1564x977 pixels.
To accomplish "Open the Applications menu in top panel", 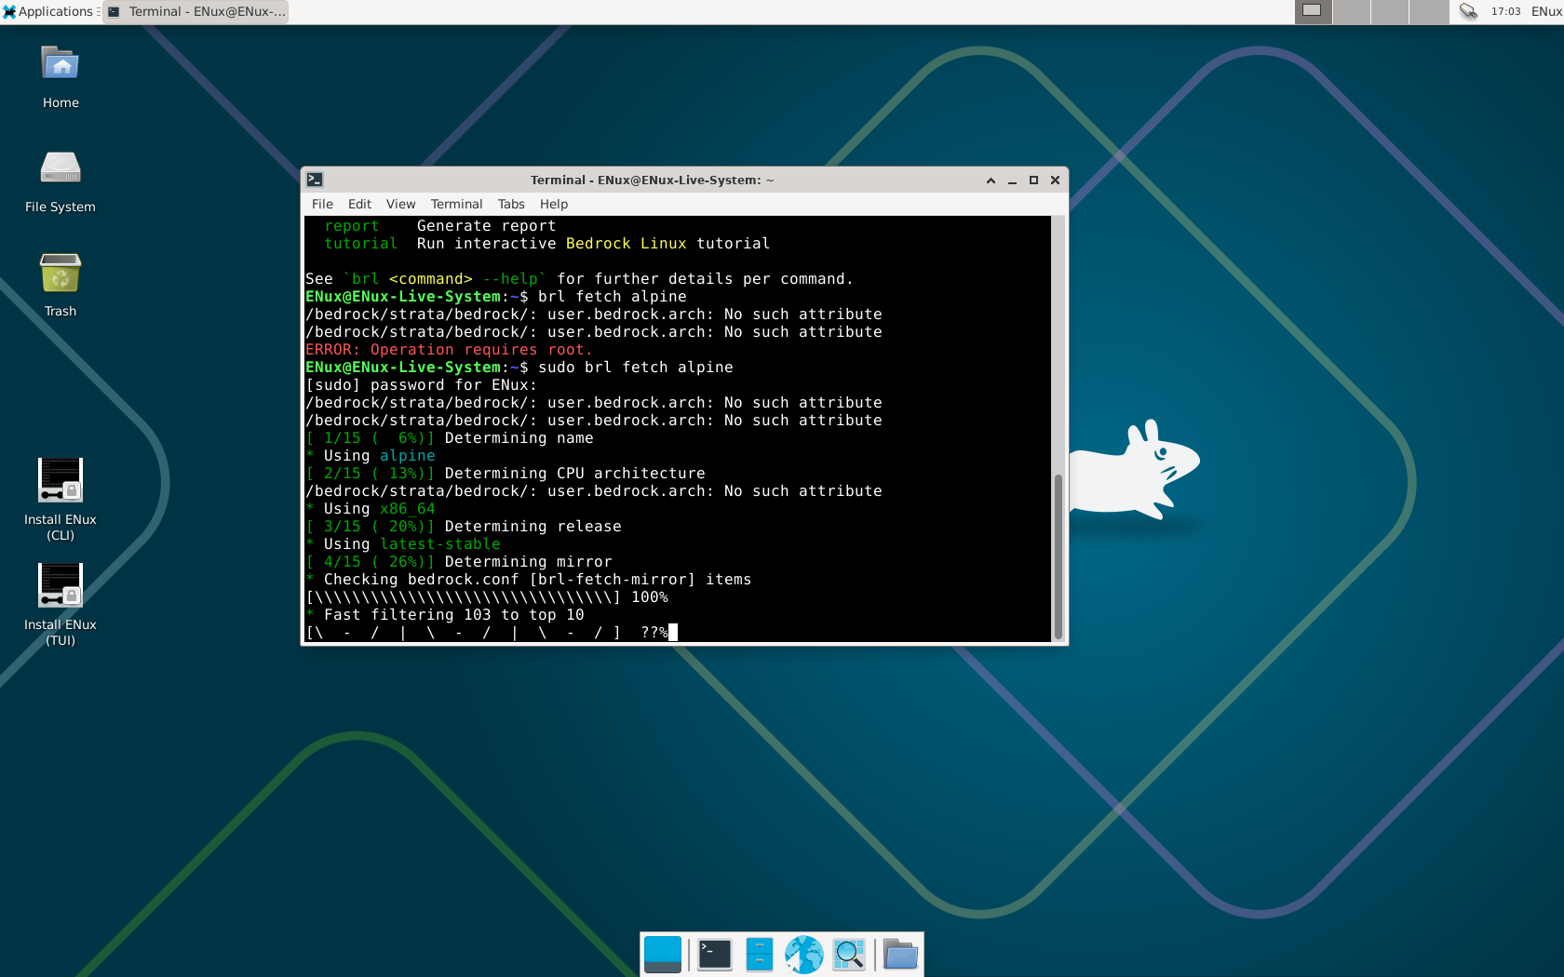I will tap(50, 11).
